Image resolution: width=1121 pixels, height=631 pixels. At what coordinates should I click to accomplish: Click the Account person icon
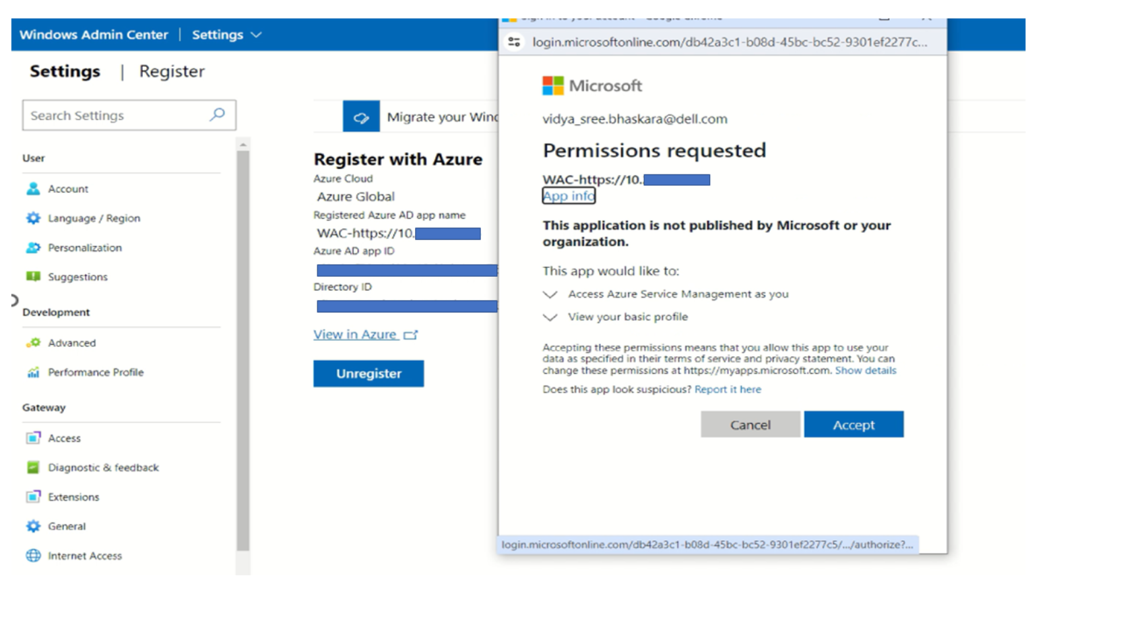point(33,189)
